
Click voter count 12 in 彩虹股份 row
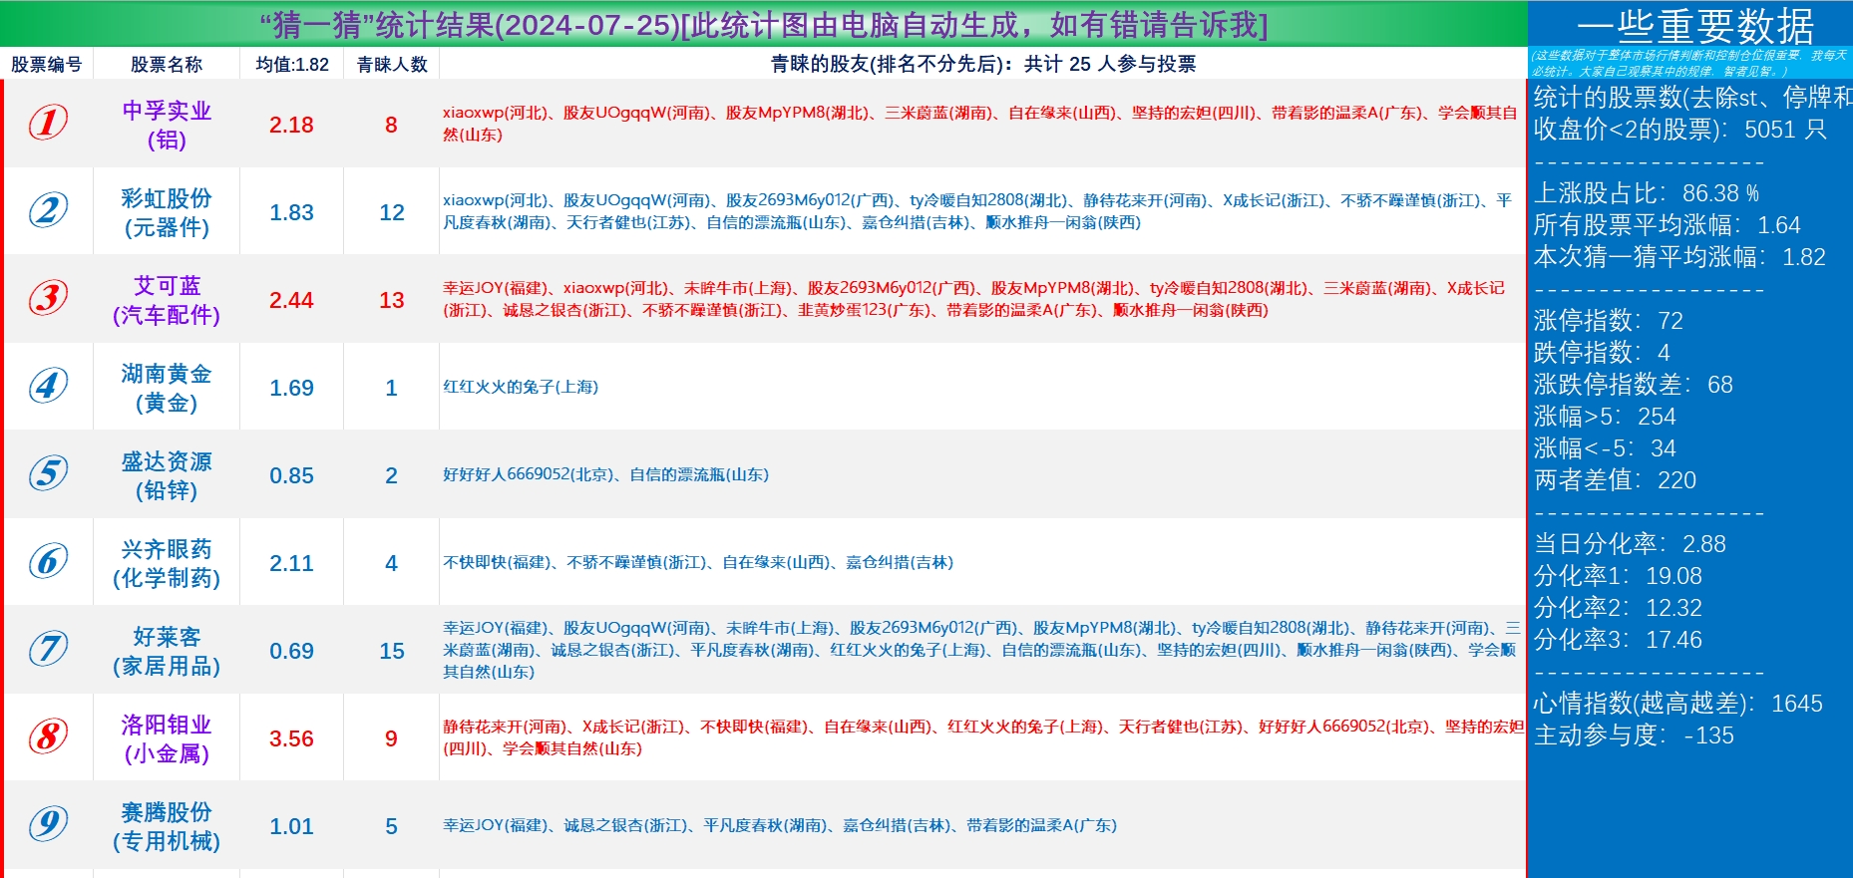[x=392, y=212]
